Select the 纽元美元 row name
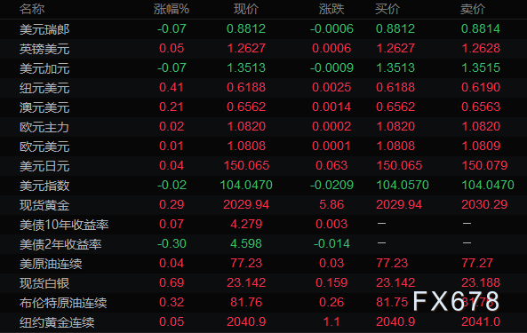527x333 pixels. 44,88
